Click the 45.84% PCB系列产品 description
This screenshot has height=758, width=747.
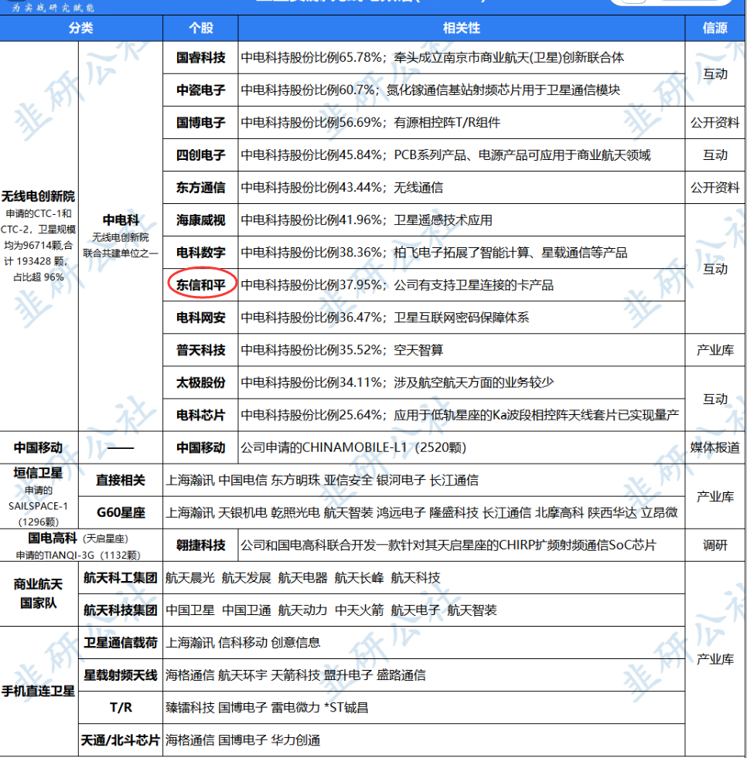[462, 155]
